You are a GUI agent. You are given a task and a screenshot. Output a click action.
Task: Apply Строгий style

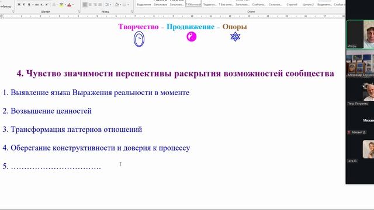(292, 5)
